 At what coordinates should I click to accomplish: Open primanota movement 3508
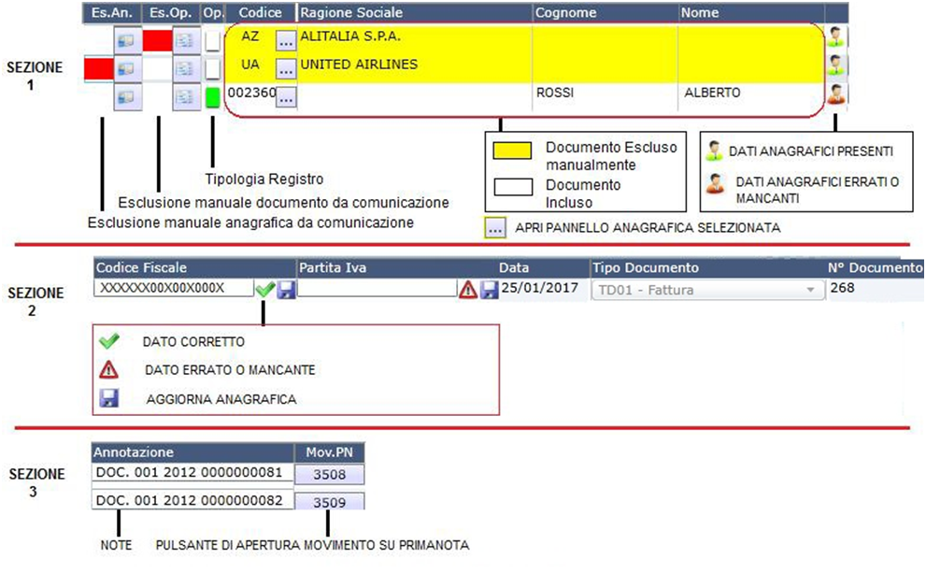329,474
